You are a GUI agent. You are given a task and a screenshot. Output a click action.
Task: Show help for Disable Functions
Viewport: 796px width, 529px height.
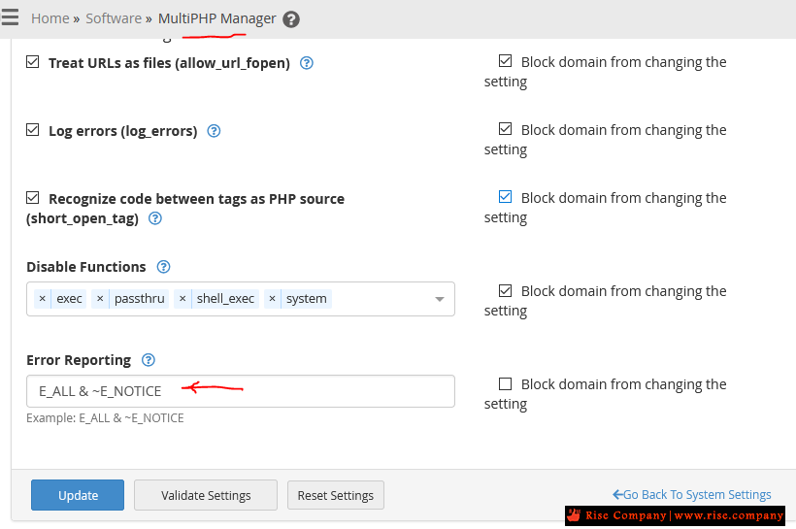163,267
